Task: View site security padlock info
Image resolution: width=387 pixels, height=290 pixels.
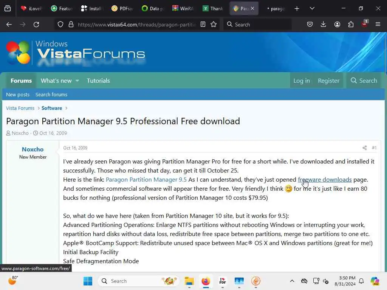Action: point(71,25)
